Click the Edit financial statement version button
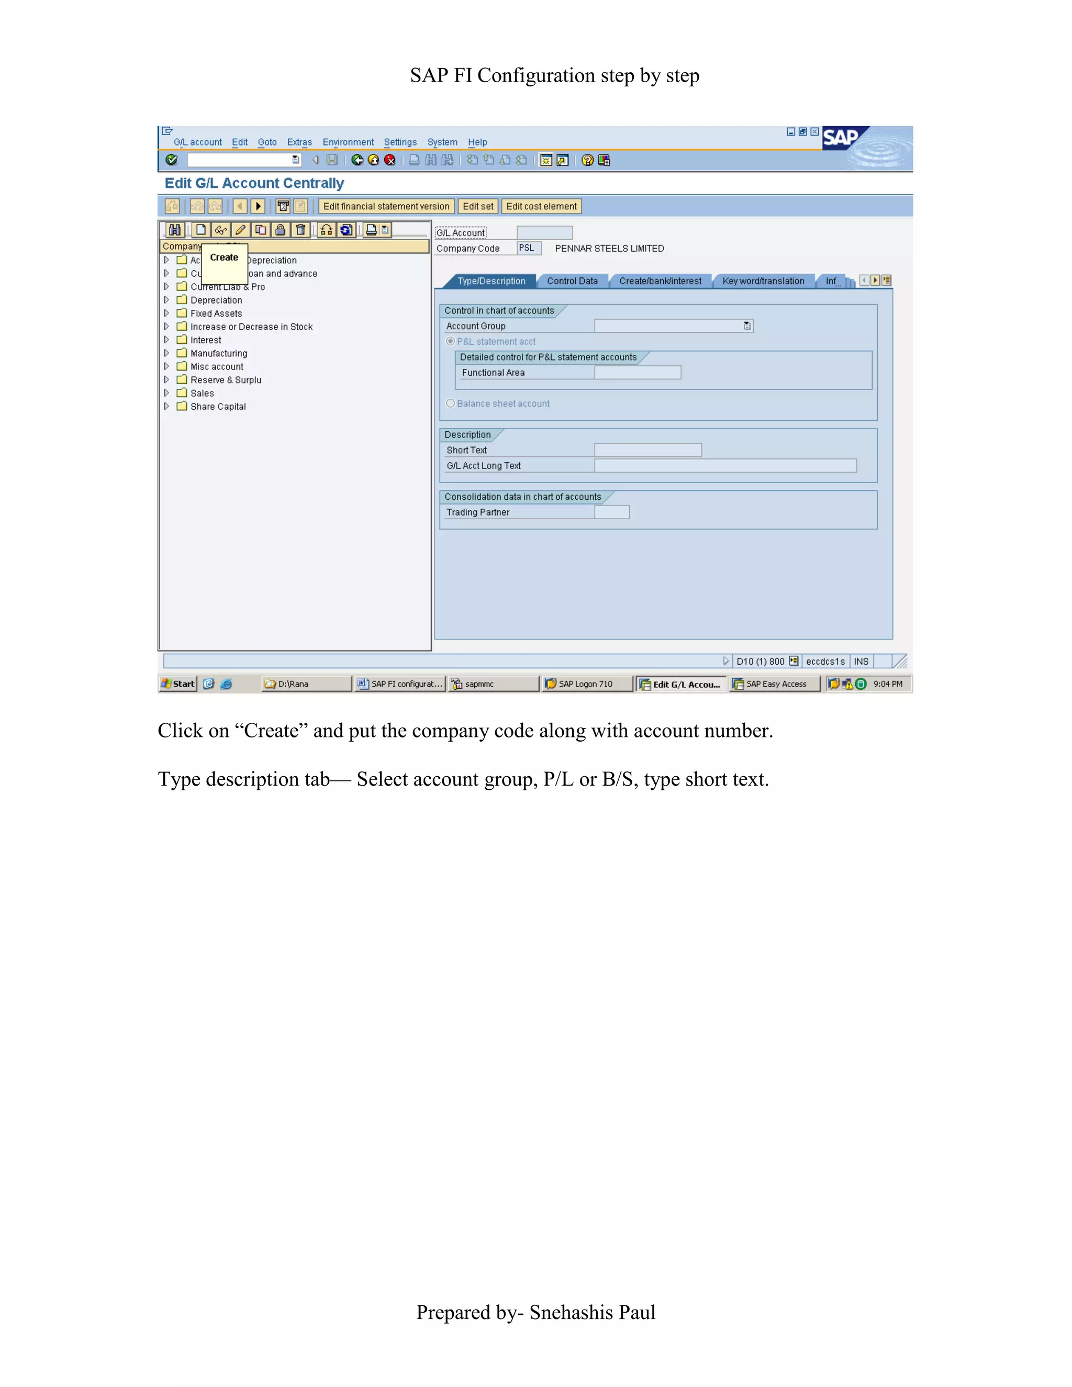 click(x=386, y=206)
